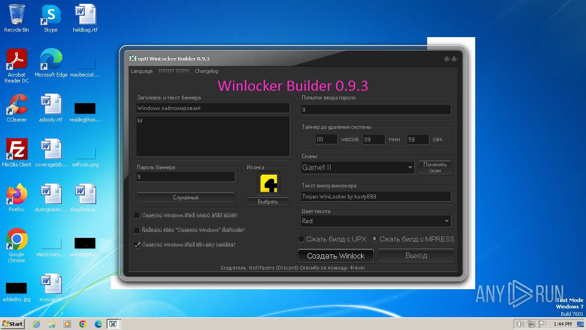Open Edge from the taskbar

pos(98,324)
